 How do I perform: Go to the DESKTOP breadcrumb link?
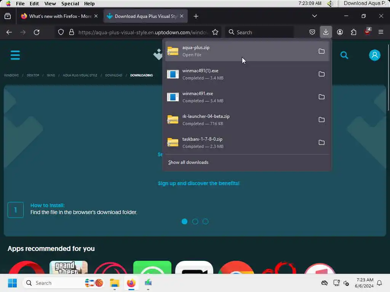(33, 75)
